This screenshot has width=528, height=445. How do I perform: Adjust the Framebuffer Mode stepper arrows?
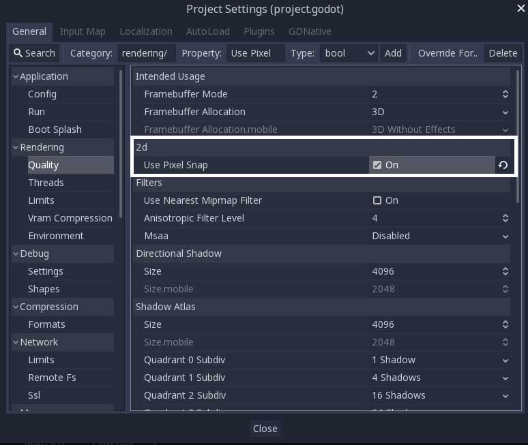(x=505, y=94)
